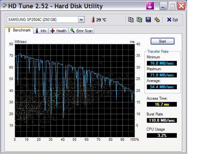Image resolution: width=210 pixels, height=168 pixels.
Task: Open the options settings icon
Action: tap(157, 20)
